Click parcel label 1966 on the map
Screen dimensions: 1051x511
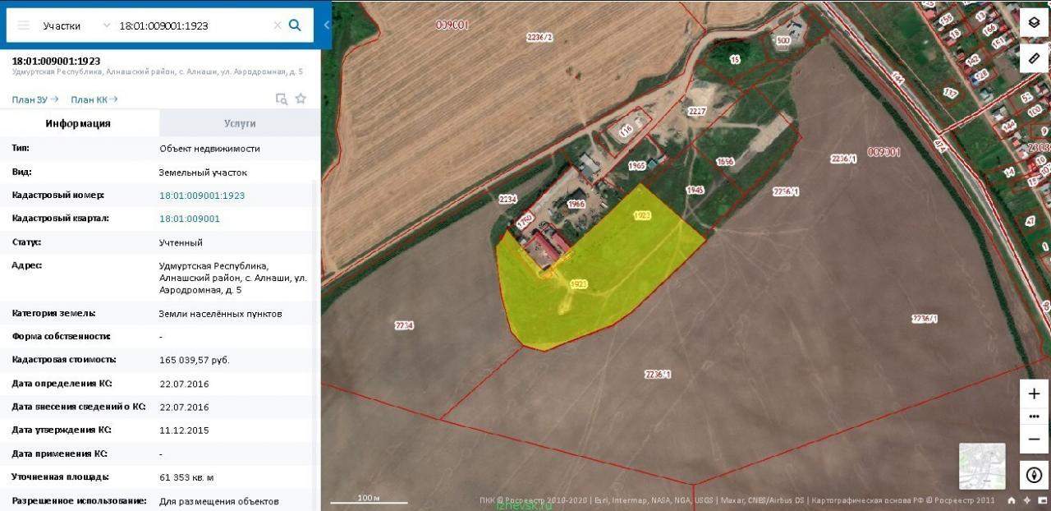pos(576,204)
